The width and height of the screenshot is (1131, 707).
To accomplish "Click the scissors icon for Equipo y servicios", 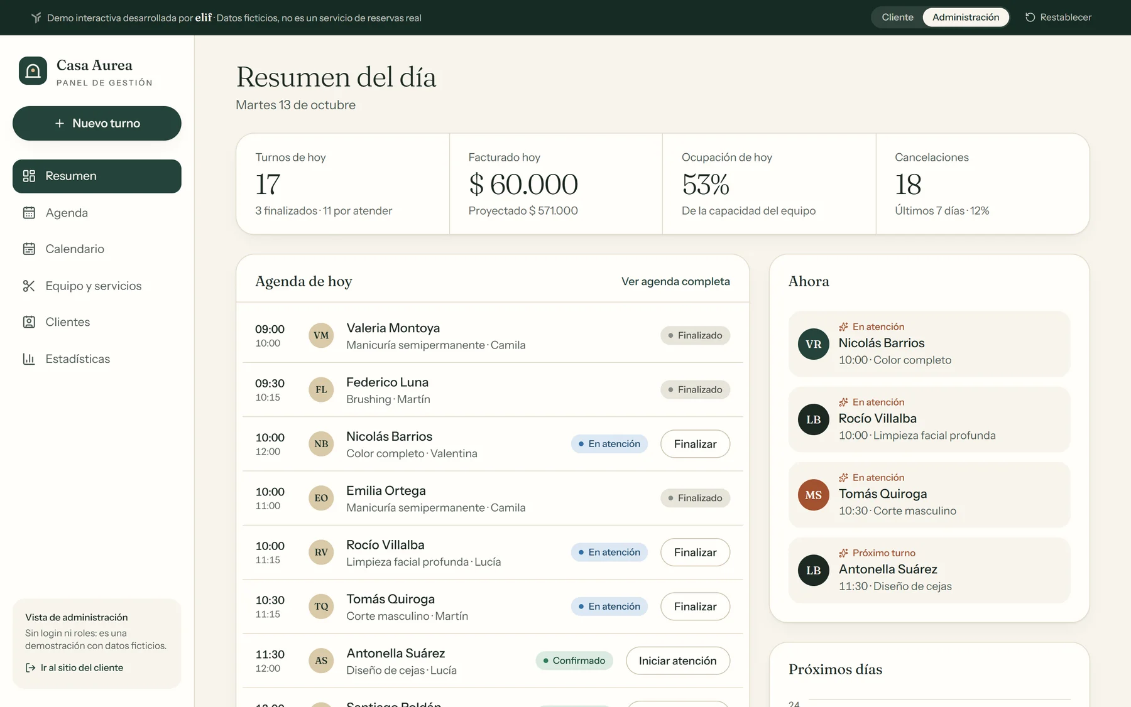I will pyautogui.click(x=29, y=286).
